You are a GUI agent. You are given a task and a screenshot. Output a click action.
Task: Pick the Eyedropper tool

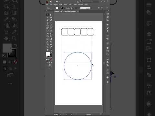47,42
